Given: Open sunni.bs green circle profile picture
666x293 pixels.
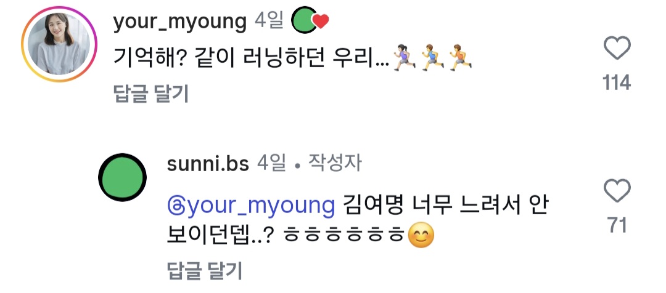Looking at the screenshot, I should click(122, 177).
